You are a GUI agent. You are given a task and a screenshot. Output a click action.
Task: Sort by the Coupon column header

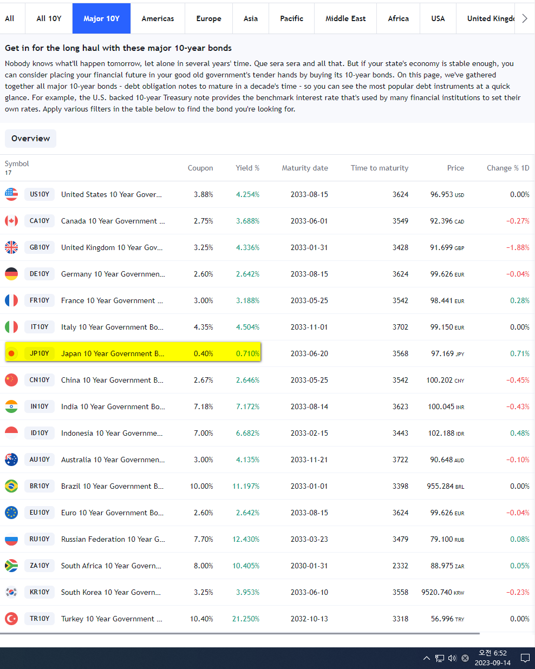coord(200,168)
